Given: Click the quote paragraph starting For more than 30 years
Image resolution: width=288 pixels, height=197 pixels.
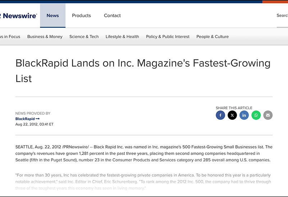Looking at the screenshot, I should (143, 182).
